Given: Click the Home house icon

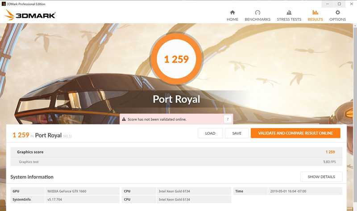Looking at the screenshot, I should pos(232,12).
